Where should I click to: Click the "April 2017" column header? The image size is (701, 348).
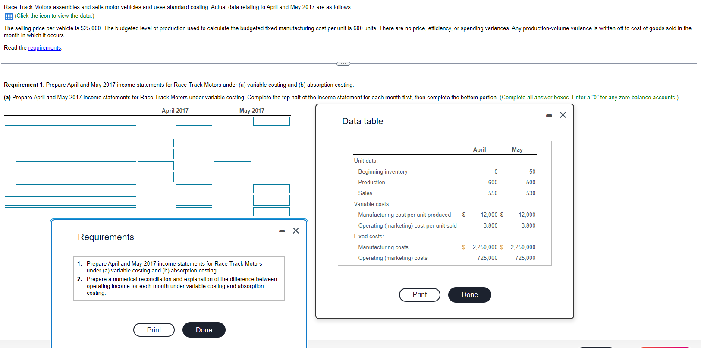point(175,111)
